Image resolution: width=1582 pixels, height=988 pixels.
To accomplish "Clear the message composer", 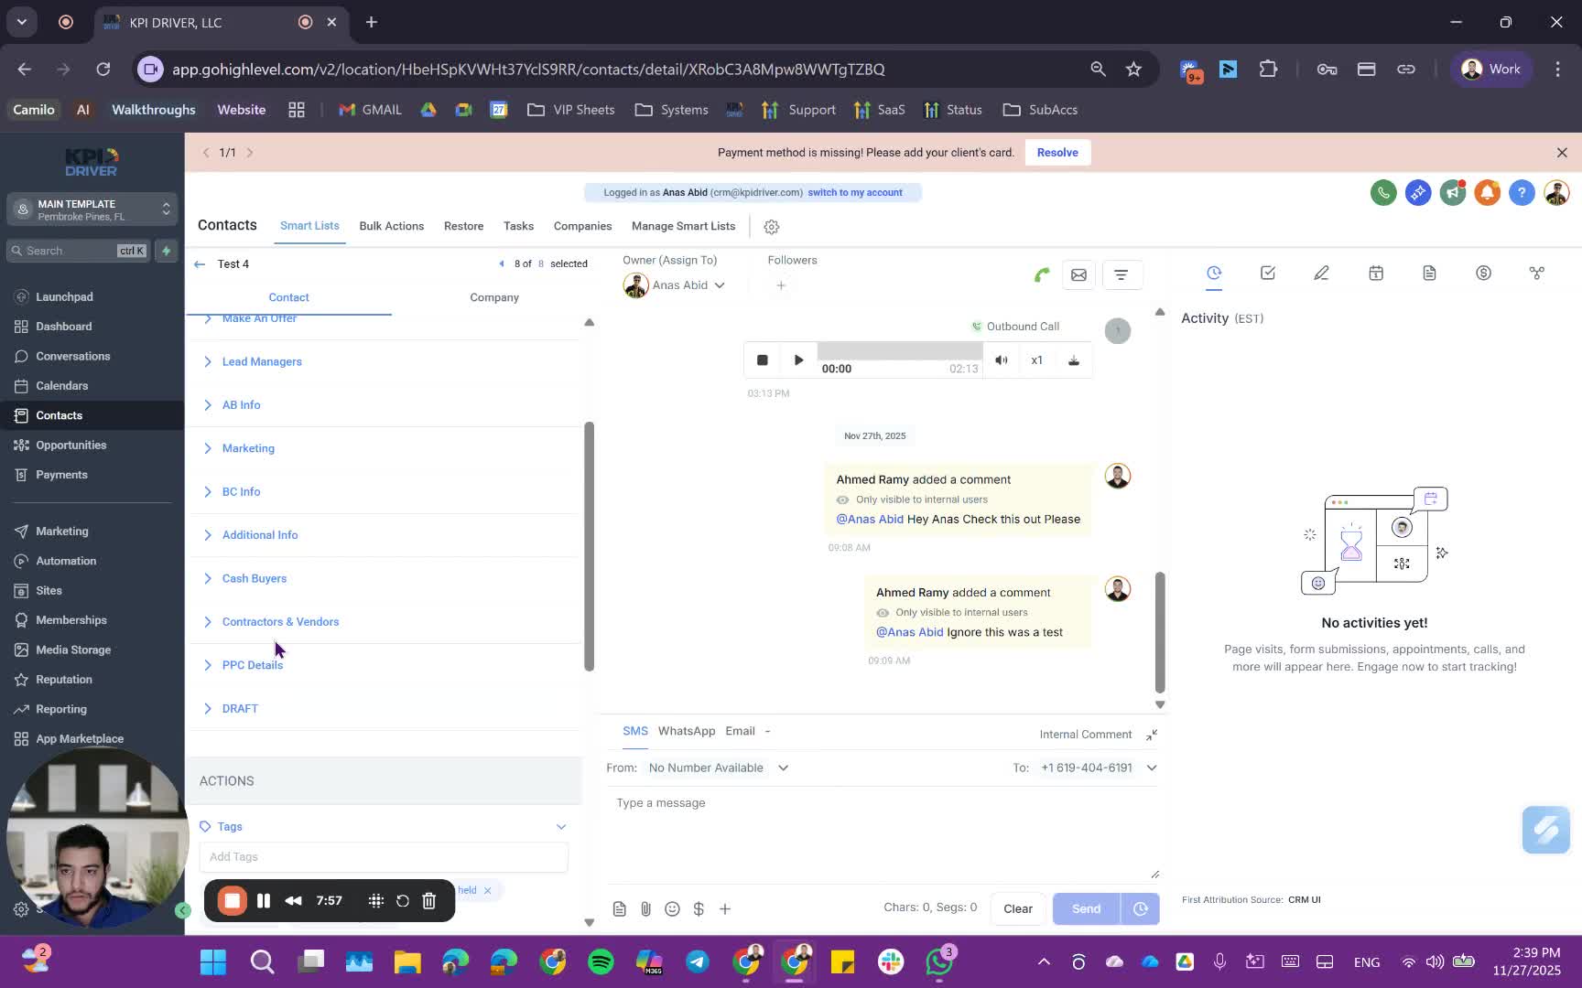I will click(x=1018, y=909).
